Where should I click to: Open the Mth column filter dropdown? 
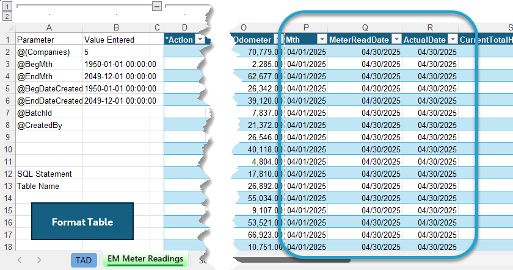pyautogui.click(x=322, y=40)
